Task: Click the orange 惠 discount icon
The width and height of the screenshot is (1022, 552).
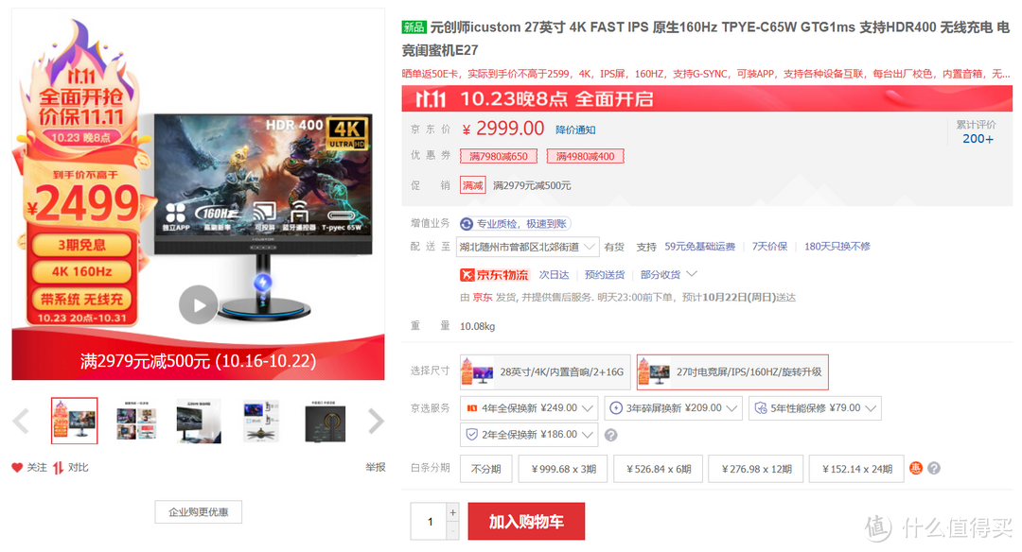Action: coord(916,468)
